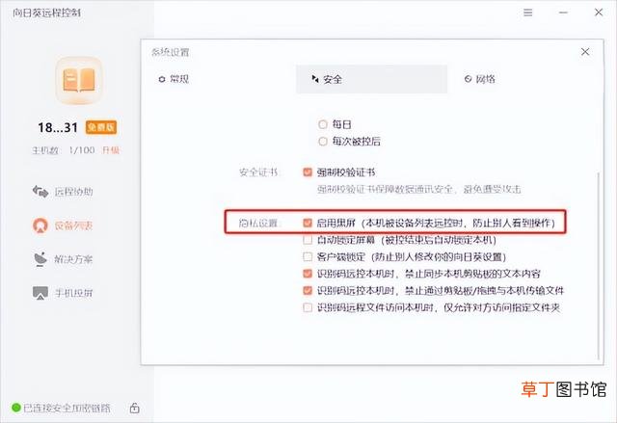Click the 隐私设置 section label
The height and width of the screenshot is (423, 617).
coord(258,224)
